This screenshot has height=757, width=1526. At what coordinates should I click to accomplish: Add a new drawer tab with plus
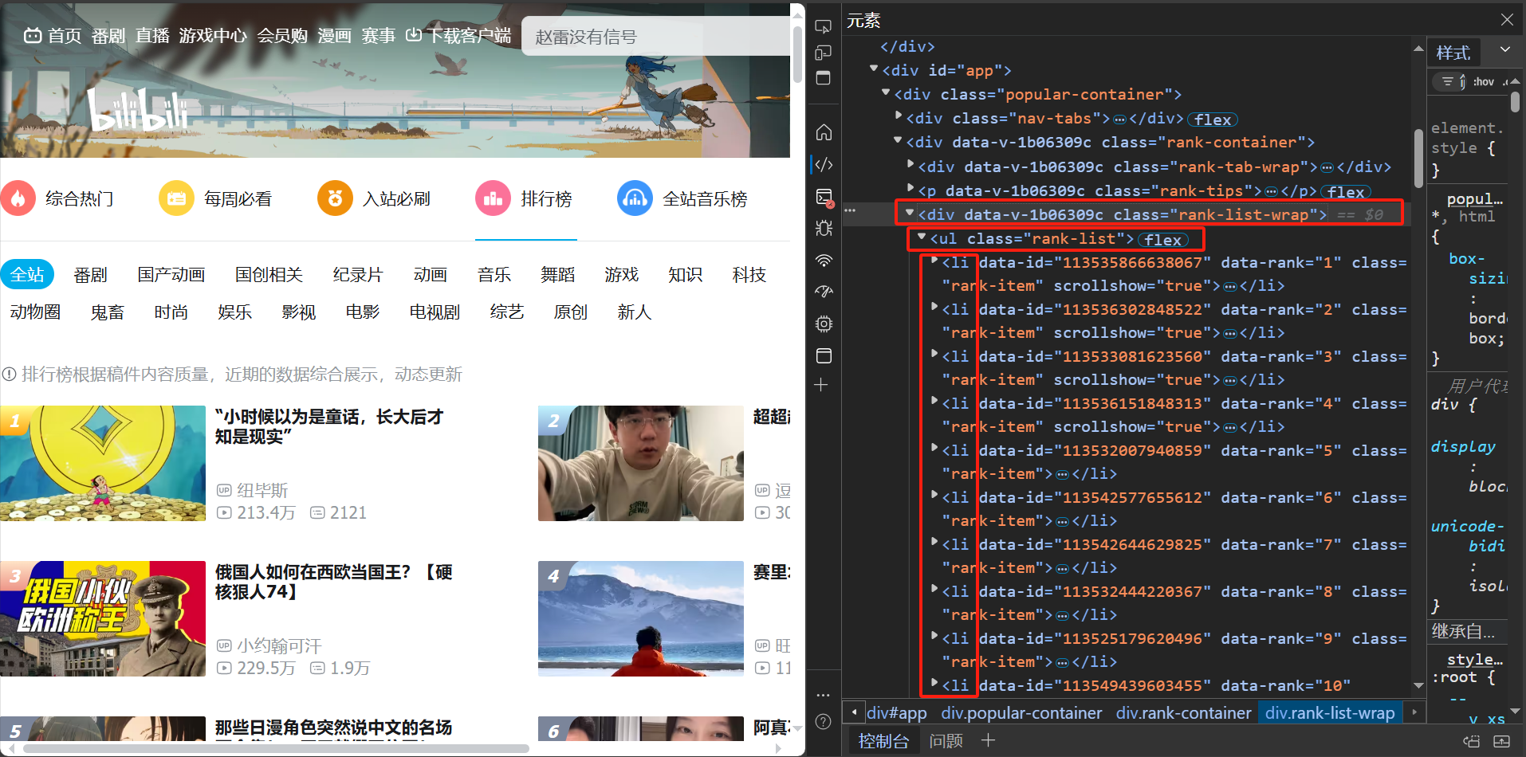tap(988, 740)
